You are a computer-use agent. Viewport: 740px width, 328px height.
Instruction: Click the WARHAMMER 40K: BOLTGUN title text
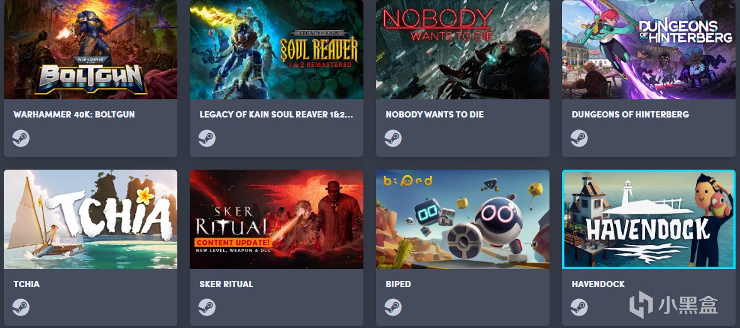tap(74, 115)
